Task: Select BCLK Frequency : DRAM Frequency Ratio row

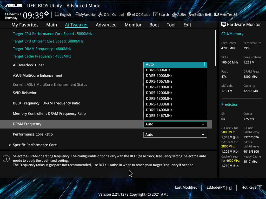Action: point(47,103)
